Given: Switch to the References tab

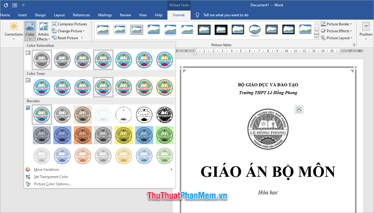Looking at the screenshot, I should [81, 15].
